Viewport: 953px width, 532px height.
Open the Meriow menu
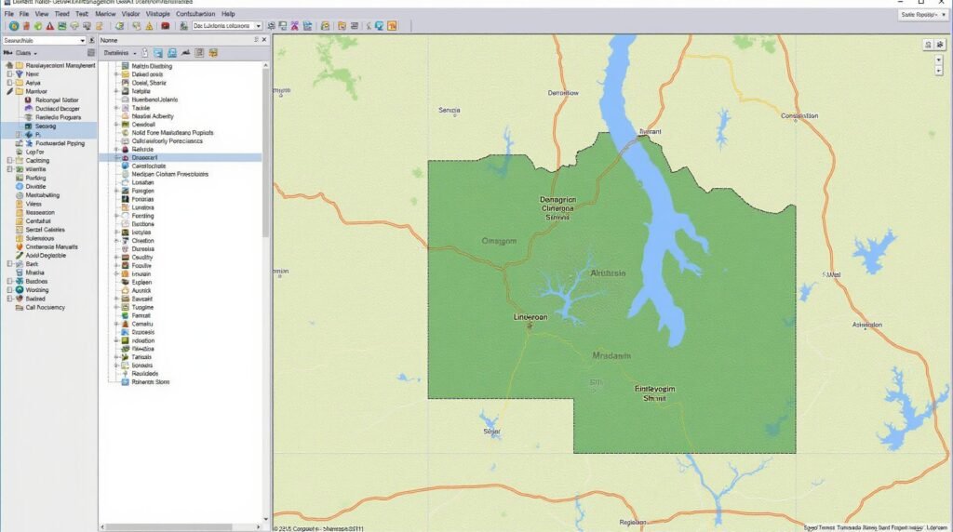[x=105, y=13]
